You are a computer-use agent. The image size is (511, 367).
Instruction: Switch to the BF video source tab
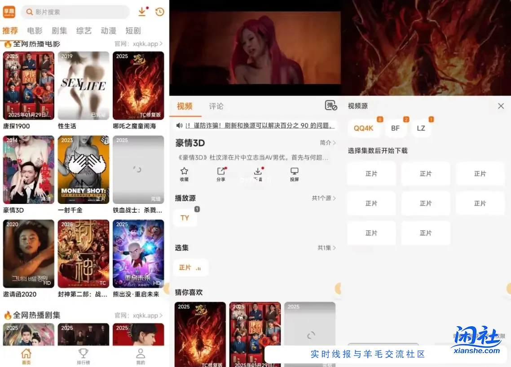[x=395, y=128]
